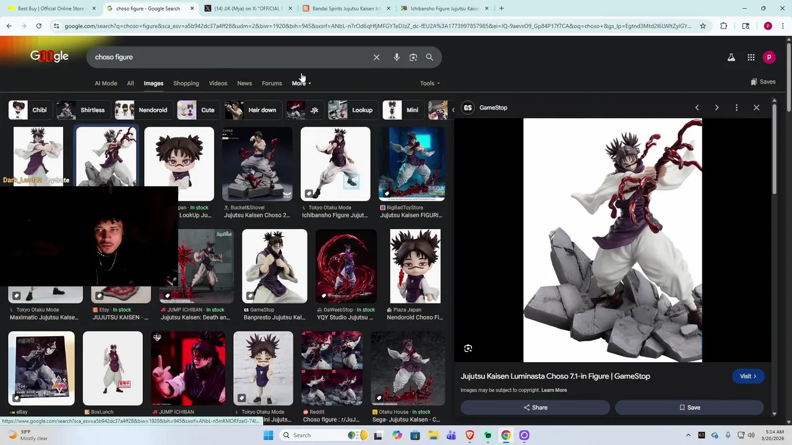Apply the Cute filter chip
The height and width of the screenshot is (445, 792).
point(198,110)
